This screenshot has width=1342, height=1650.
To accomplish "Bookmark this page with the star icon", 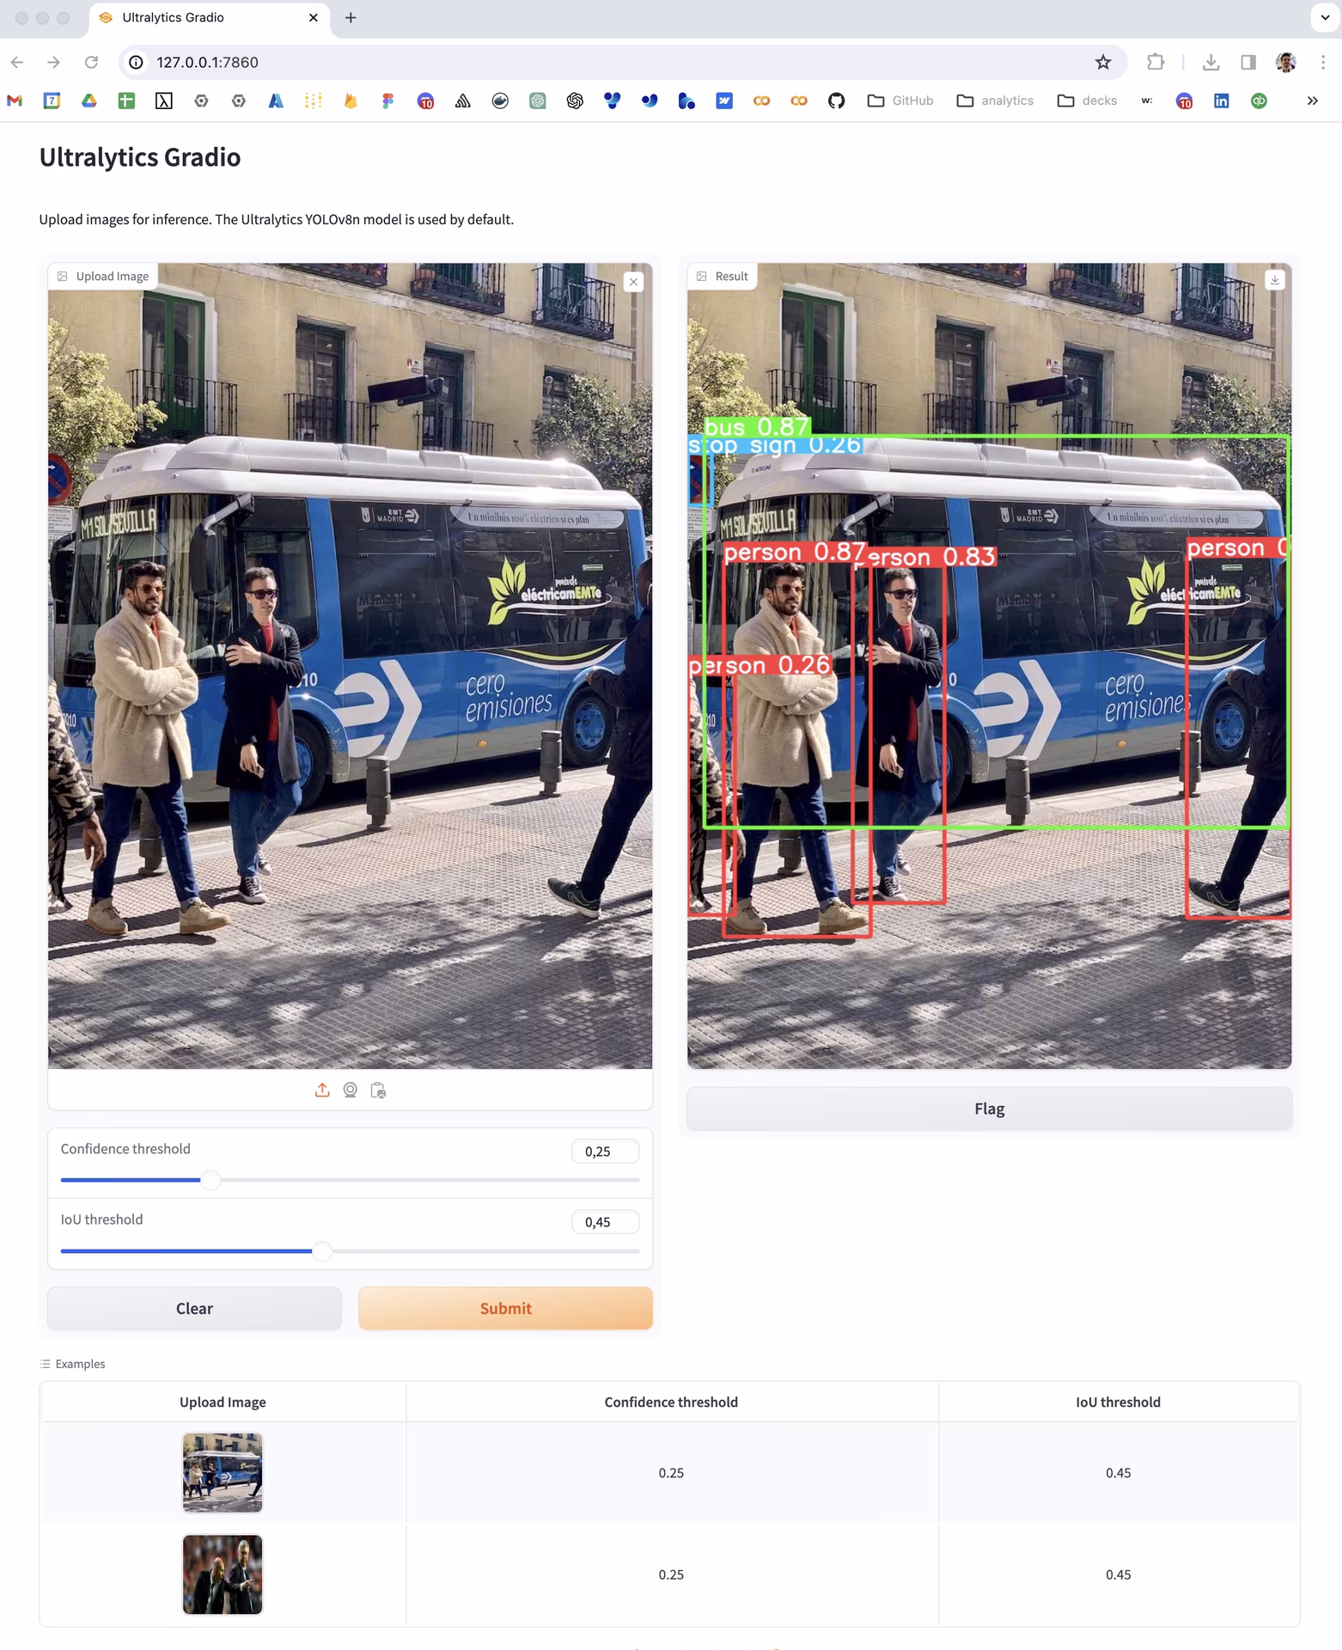I will (x=1103, y=62).
